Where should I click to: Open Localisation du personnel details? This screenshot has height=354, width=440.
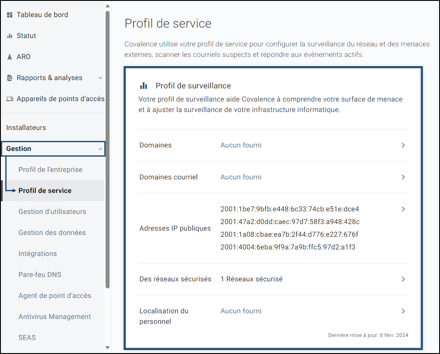tap(403, 311)
